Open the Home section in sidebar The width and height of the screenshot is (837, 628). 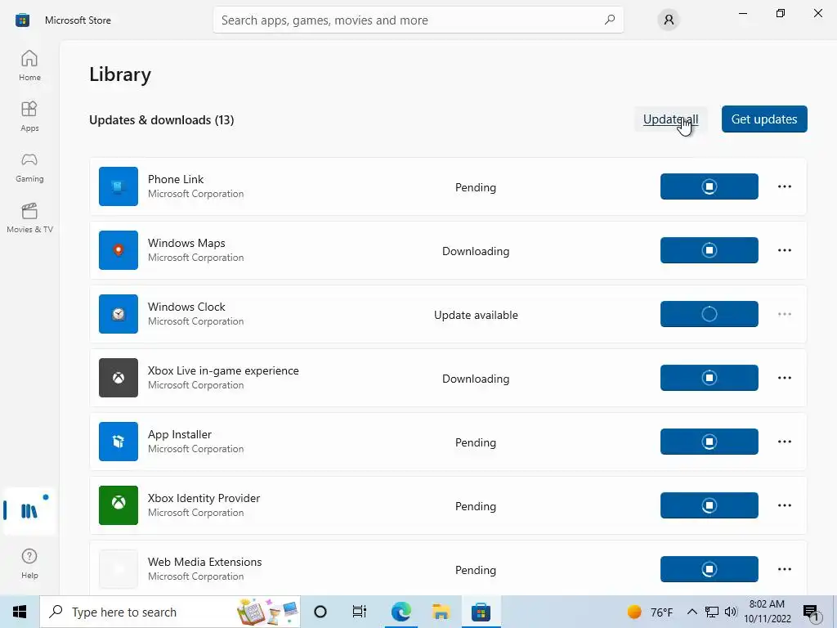pos(29,65)
